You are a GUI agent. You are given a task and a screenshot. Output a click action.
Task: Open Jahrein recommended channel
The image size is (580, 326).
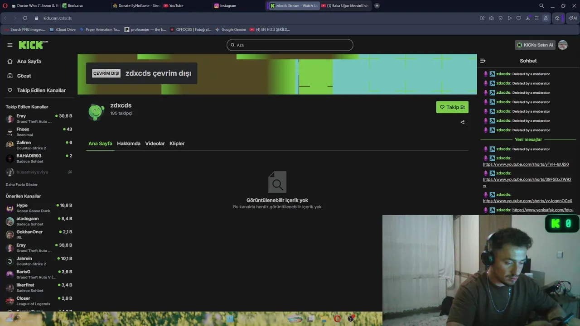pos(39,261)
